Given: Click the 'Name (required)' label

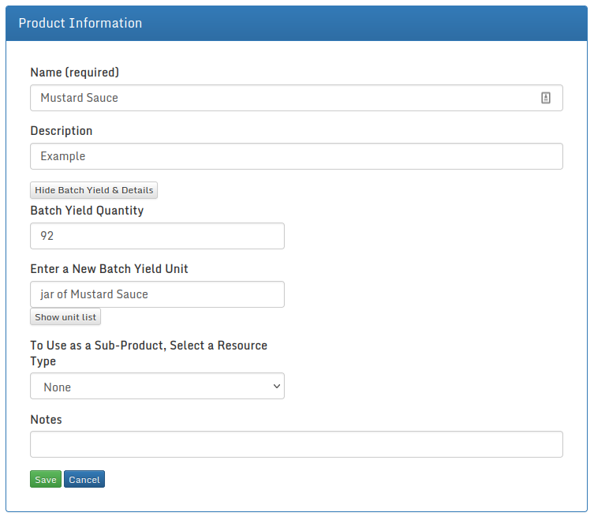Looking at the screenshot, I should point(74,73).
